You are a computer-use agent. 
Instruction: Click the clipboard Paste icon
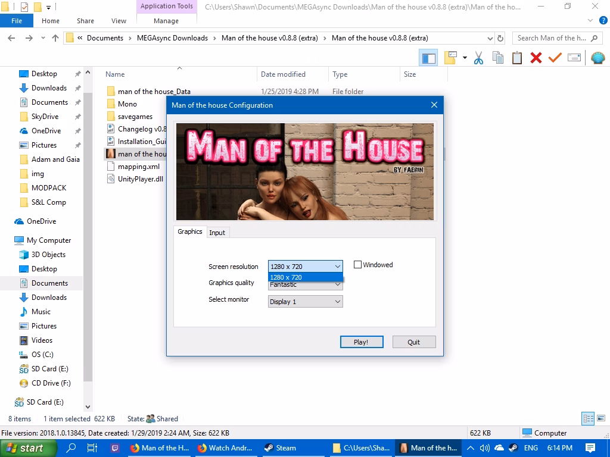(517, 58)
